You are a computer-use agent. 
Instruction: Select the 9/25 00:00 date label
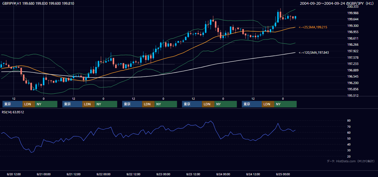pos(283,174)
